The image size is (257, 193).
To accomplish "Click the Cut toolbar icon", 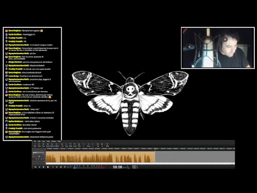I will [x=62, y=145].
